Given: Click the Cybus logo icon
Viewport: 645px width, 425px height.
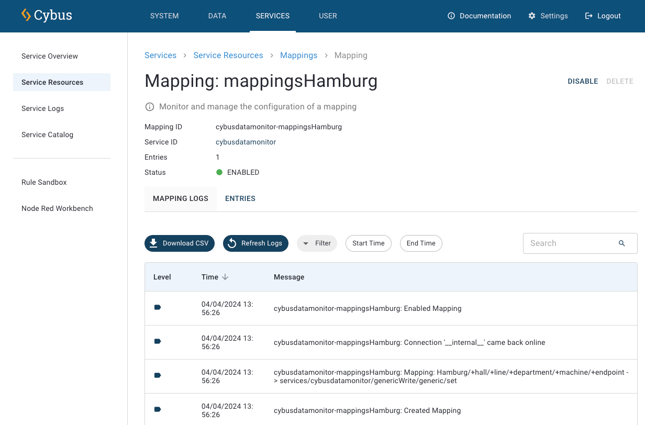Looking at the screenshot, I should click(26, 15).
